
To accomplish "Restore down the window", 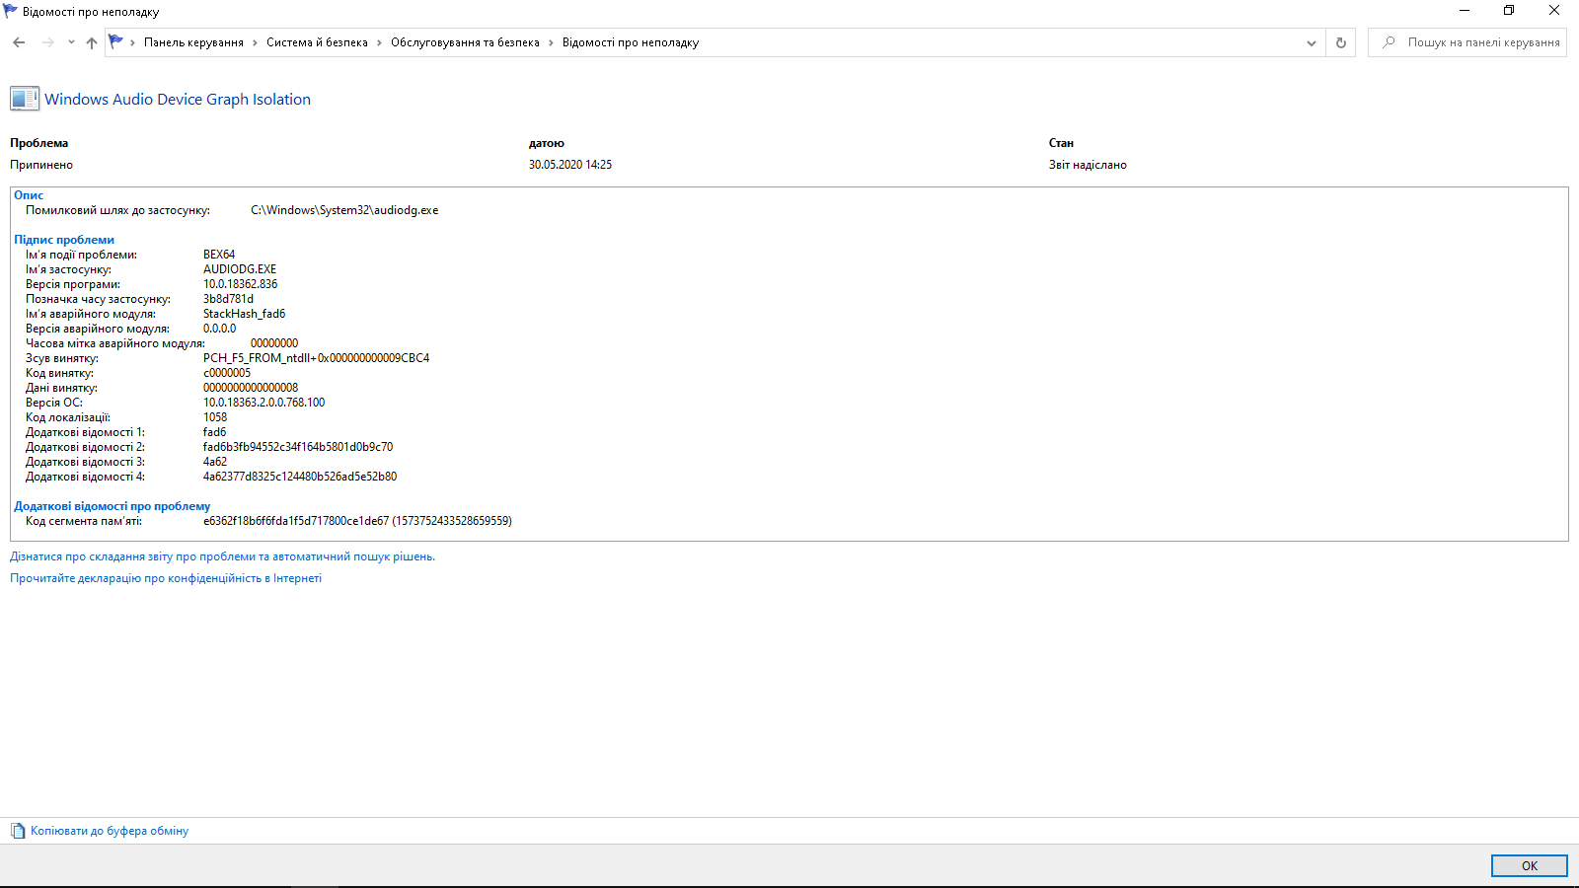I will click(1509, 11).
